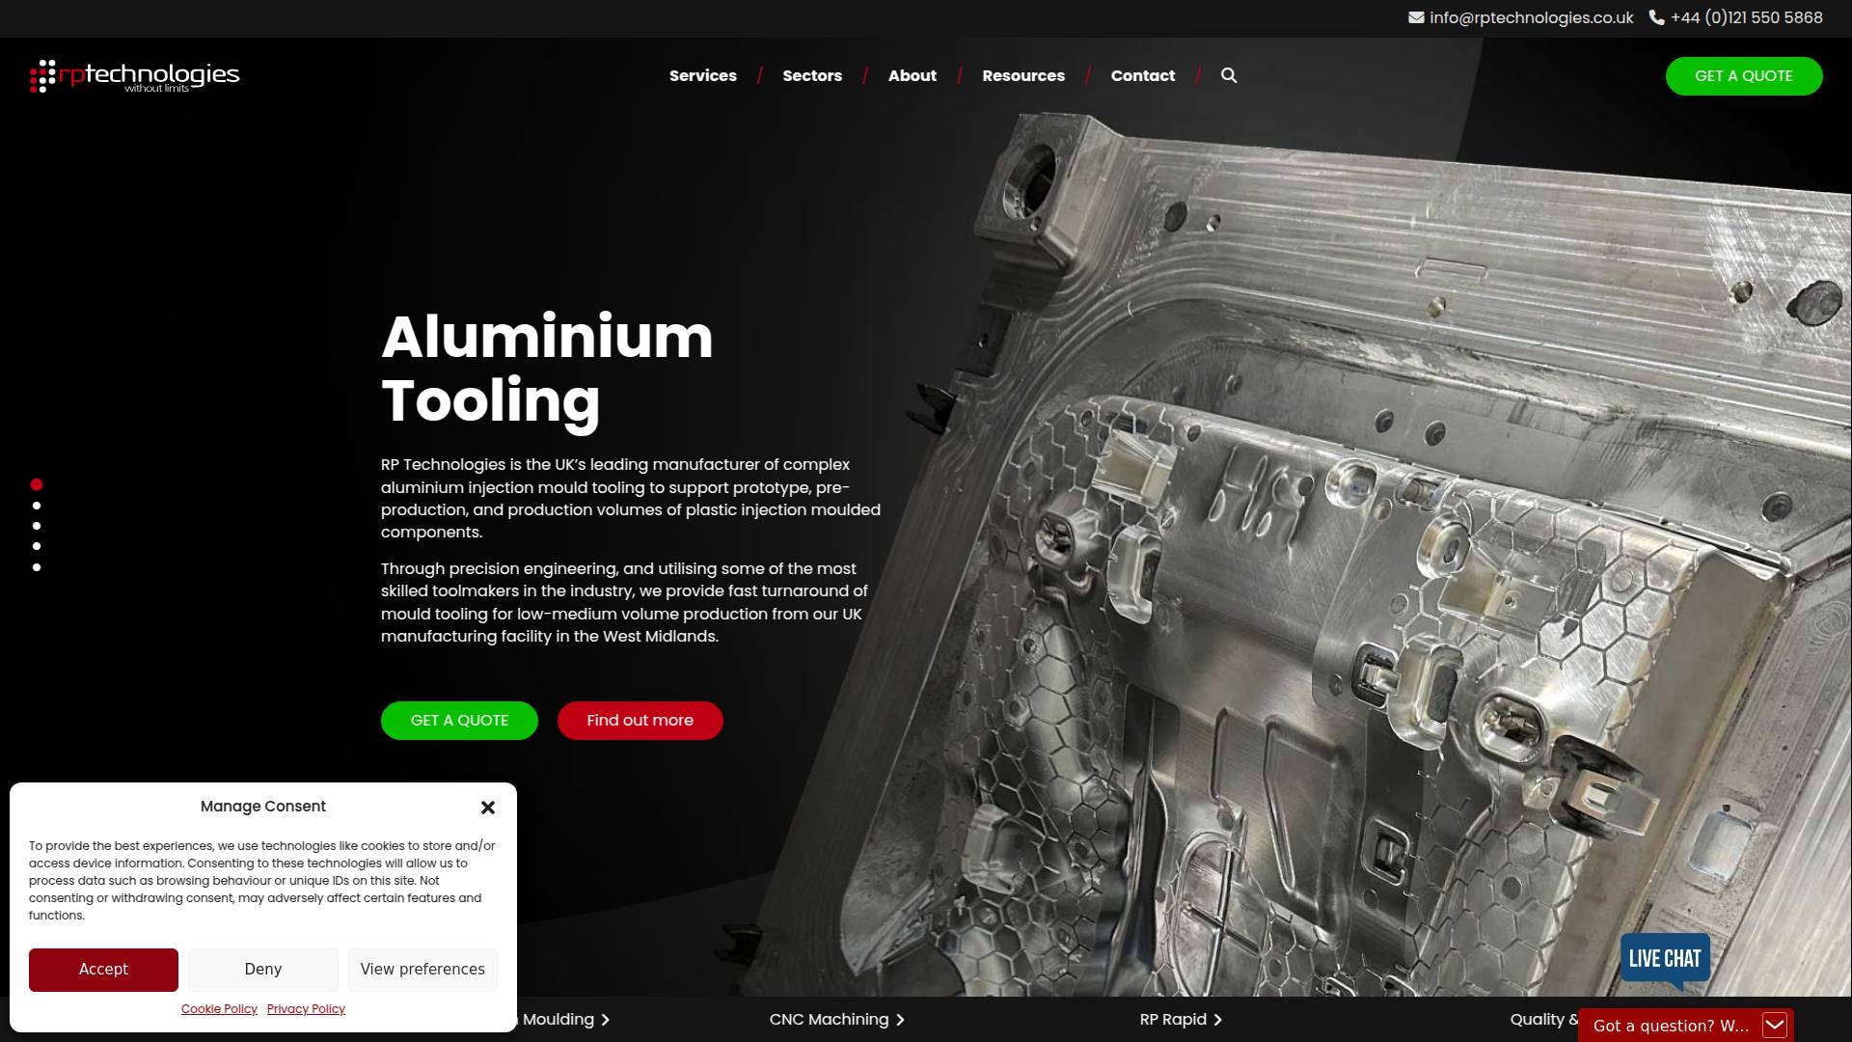Click the arrow beside CNC Machining
Image resolution: width=1852 pixels, height=1042 pixels.
901,1019
